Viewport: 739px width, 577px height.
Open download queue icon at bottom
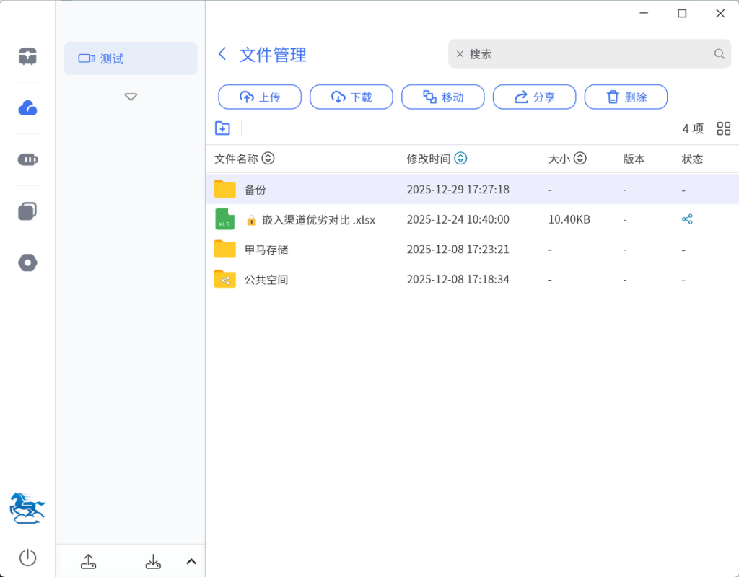[x=153, y=561]
